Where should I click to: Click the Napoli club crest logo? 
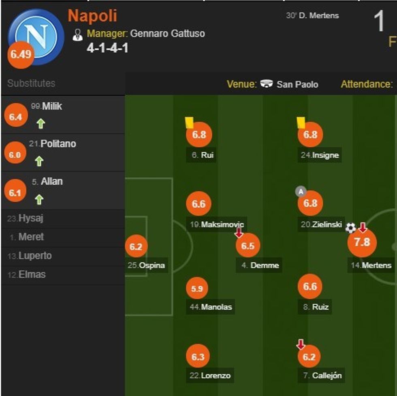click(36, 37)
